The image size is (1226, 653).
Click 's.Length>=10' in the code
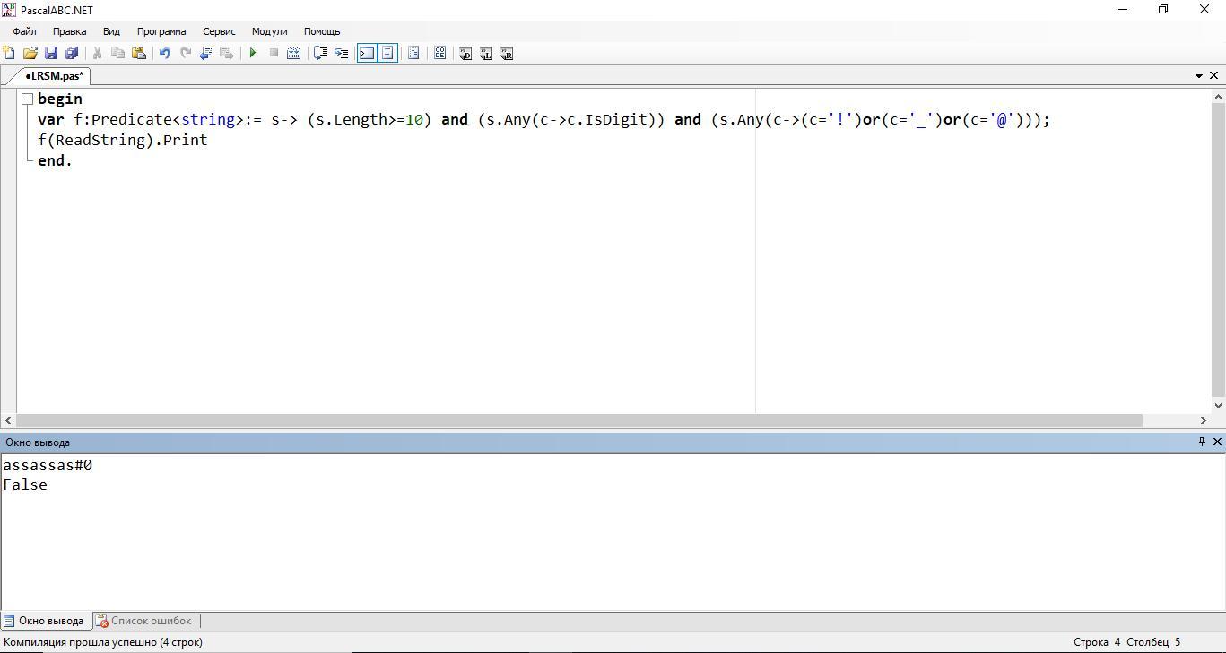click(x=370, y=120)
